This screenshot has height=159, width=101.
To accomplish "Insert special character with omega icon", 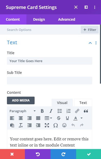I will click(x=56, y=125).
